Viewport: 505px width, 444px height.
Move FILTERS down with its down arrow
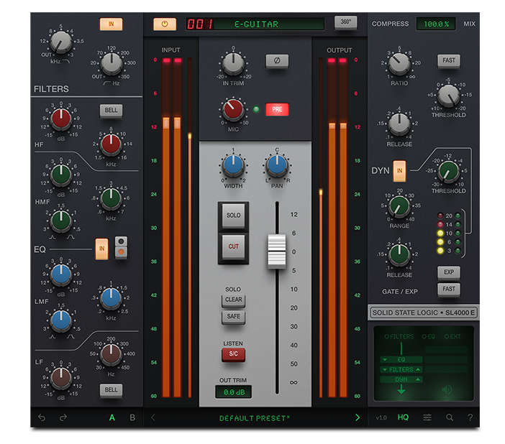click(385, 370)
